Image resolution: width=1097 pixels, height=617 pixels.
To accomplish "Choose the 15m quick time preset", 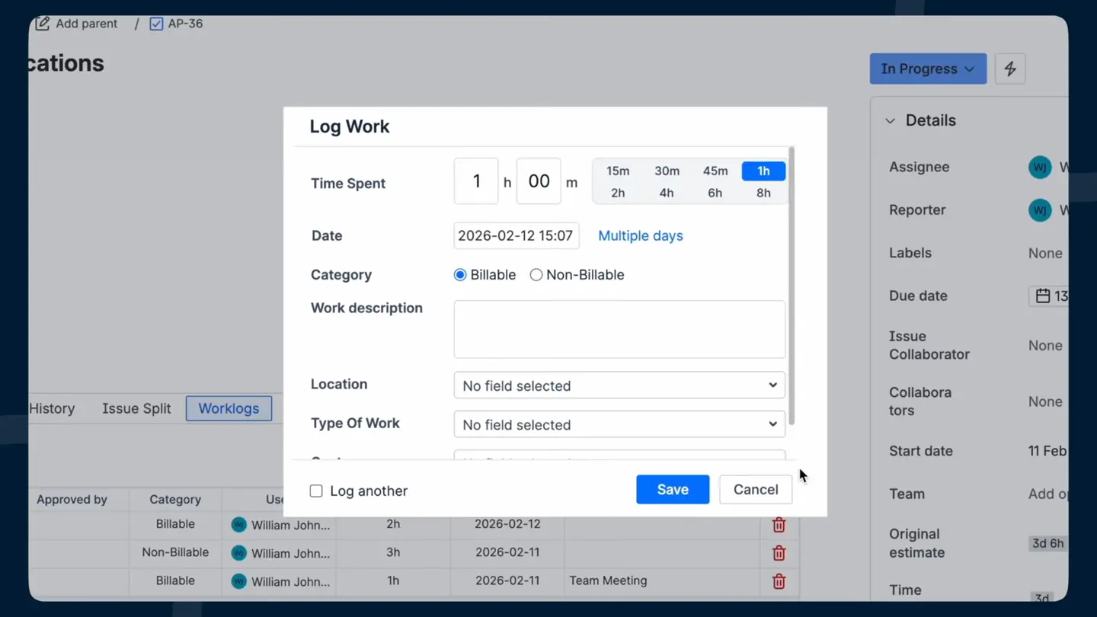I will (618, 171).
